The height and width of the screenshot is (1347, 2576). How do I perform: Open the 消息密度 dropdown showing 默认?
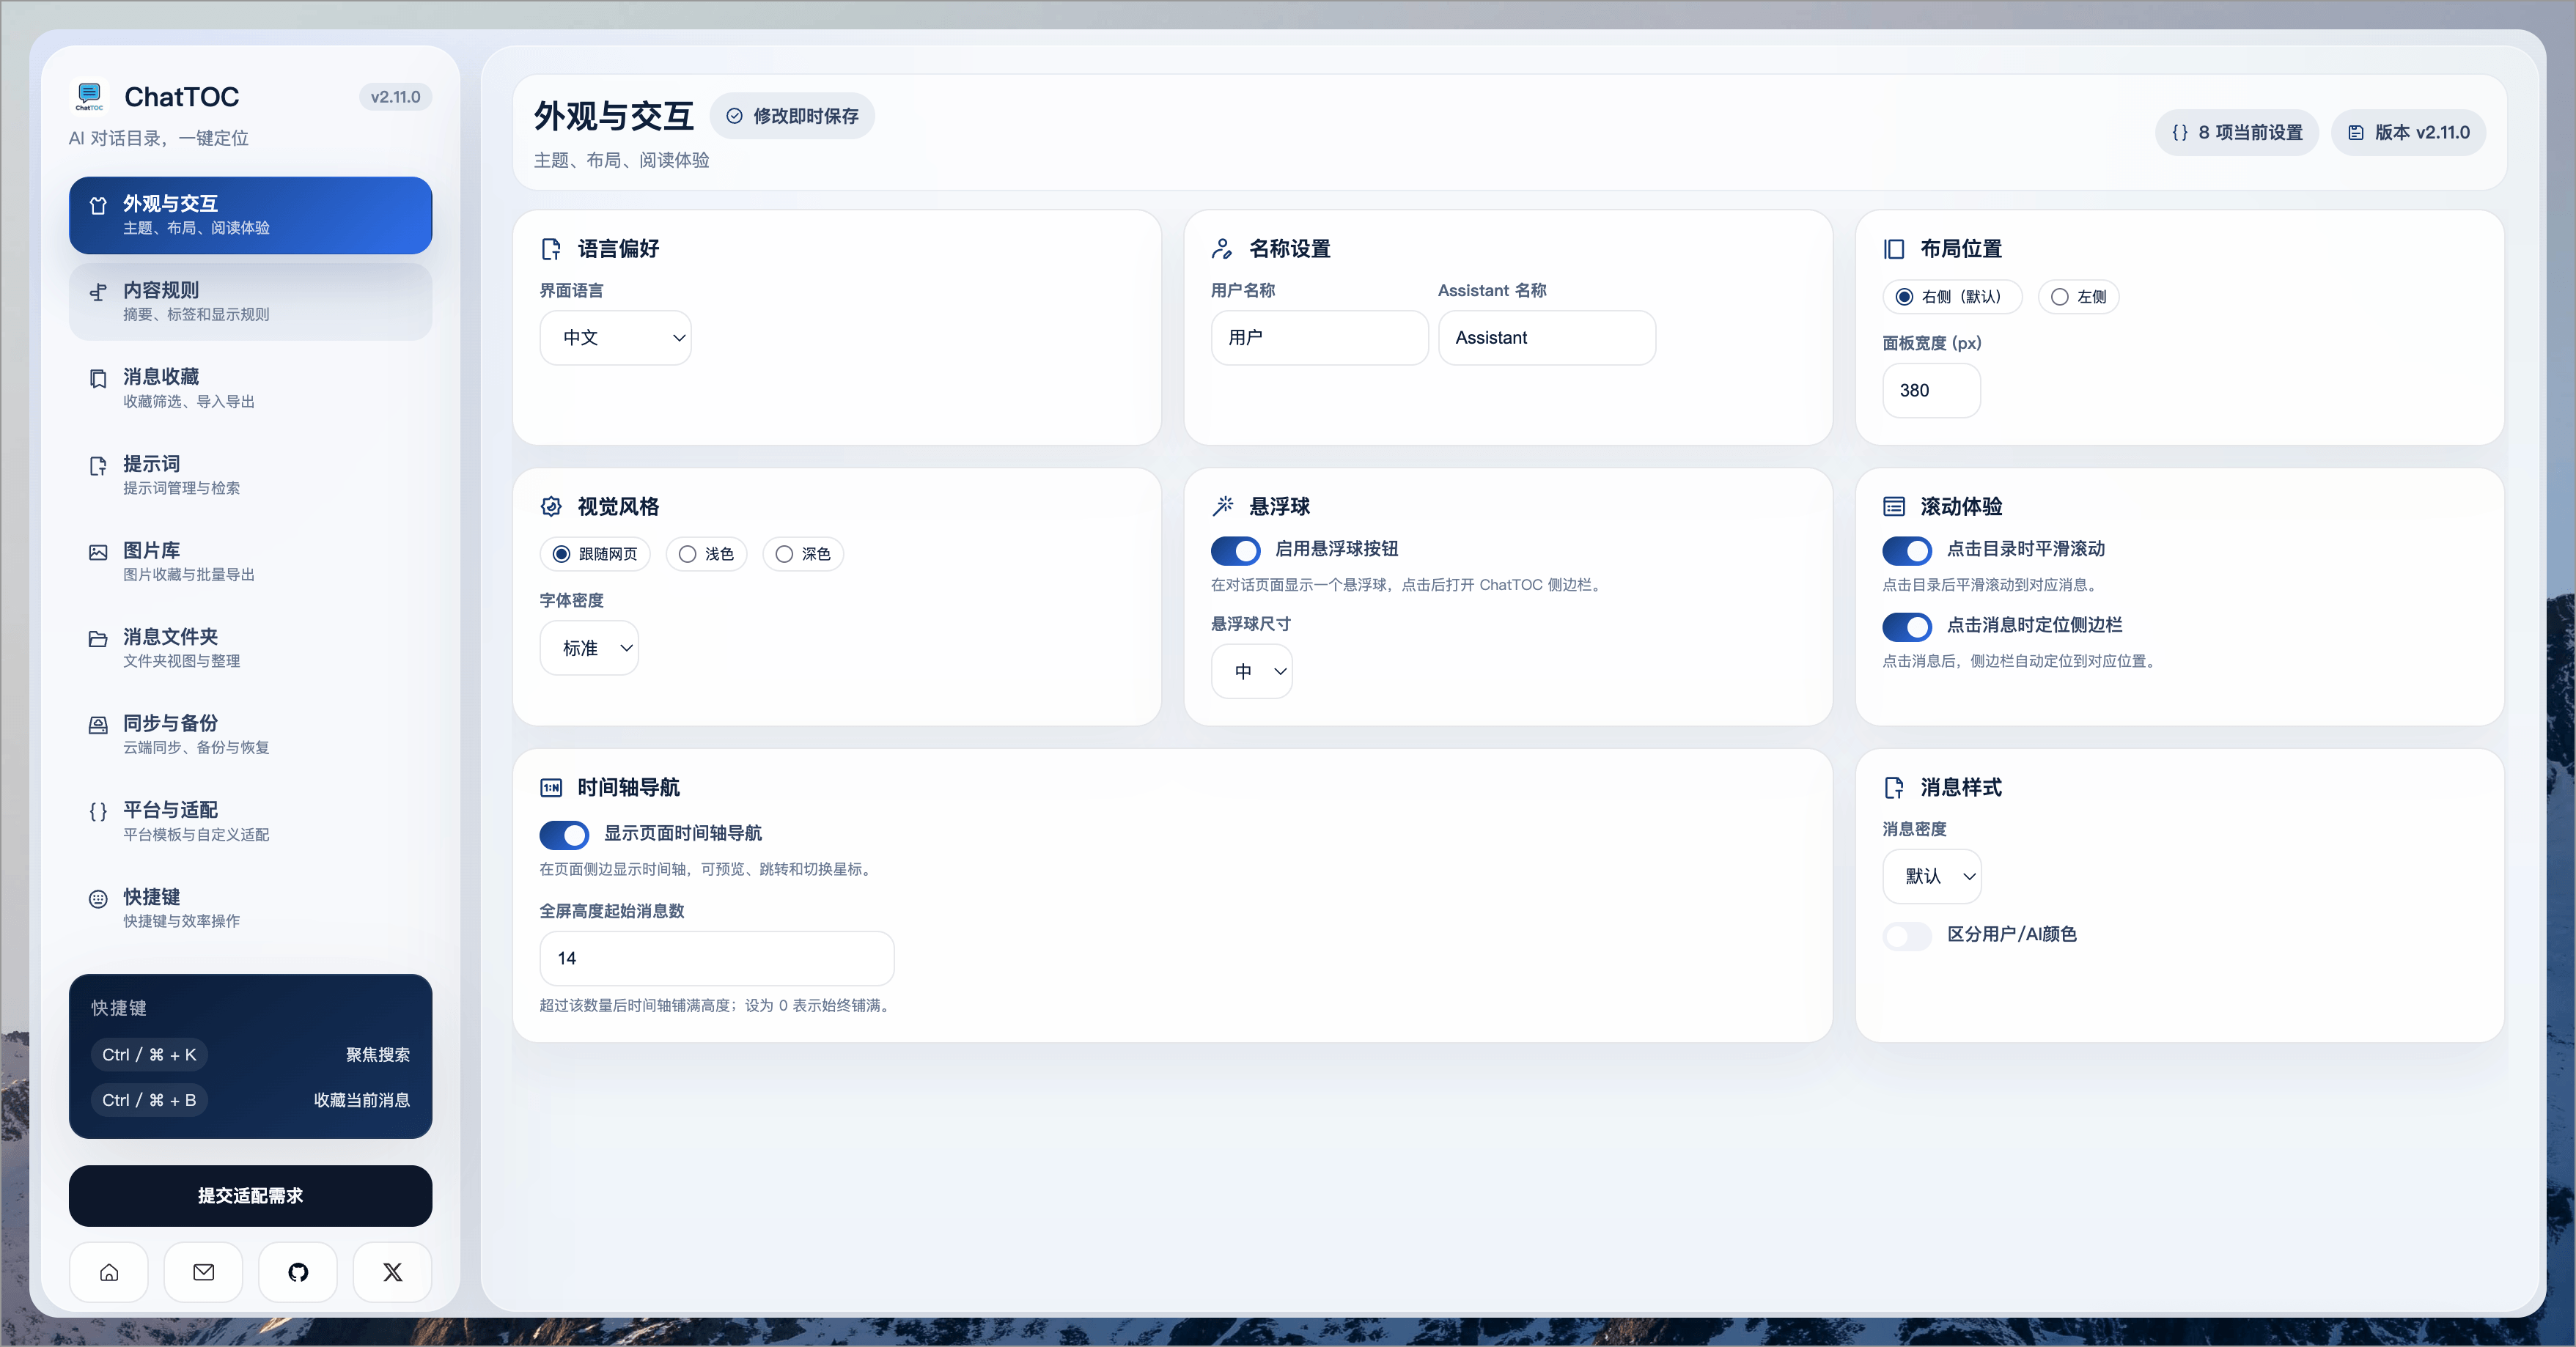coord(1932,876)
